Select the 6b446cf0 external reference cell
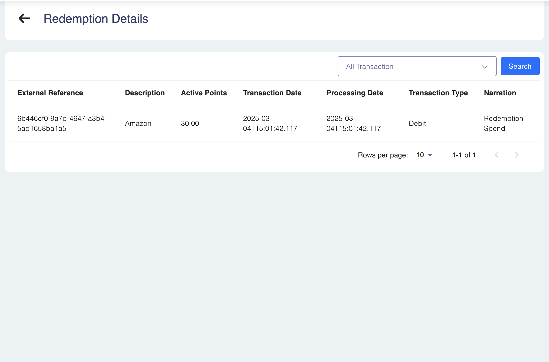549x362 pixels. (x=62, y=123)
